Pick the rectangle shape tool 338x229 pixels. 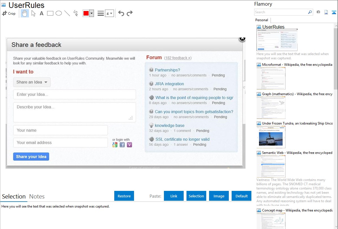point(50,13)
